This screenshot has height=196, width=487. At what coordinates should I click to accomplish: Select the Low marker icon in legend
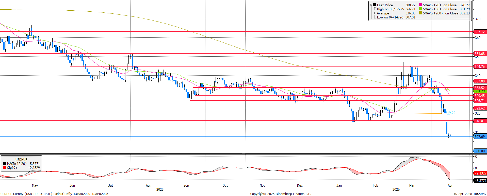point(374,17)
